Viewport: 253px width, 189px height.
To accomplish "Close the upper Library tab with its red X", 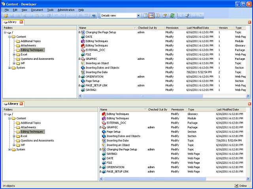I will coord(21,22).
